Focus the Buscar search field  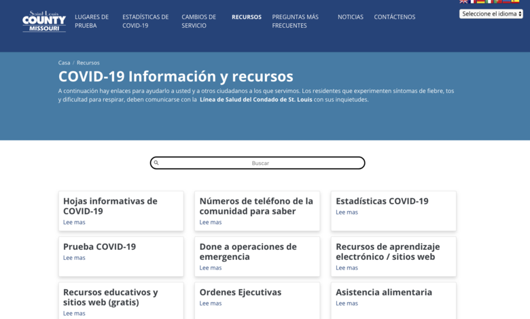pos(258,163)
